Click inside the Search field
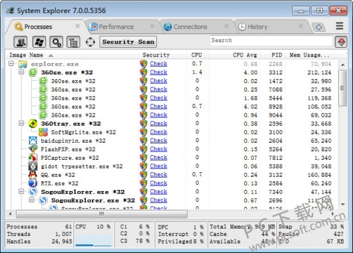The width and height of the screenshot is (353, 253). (272, 41)
